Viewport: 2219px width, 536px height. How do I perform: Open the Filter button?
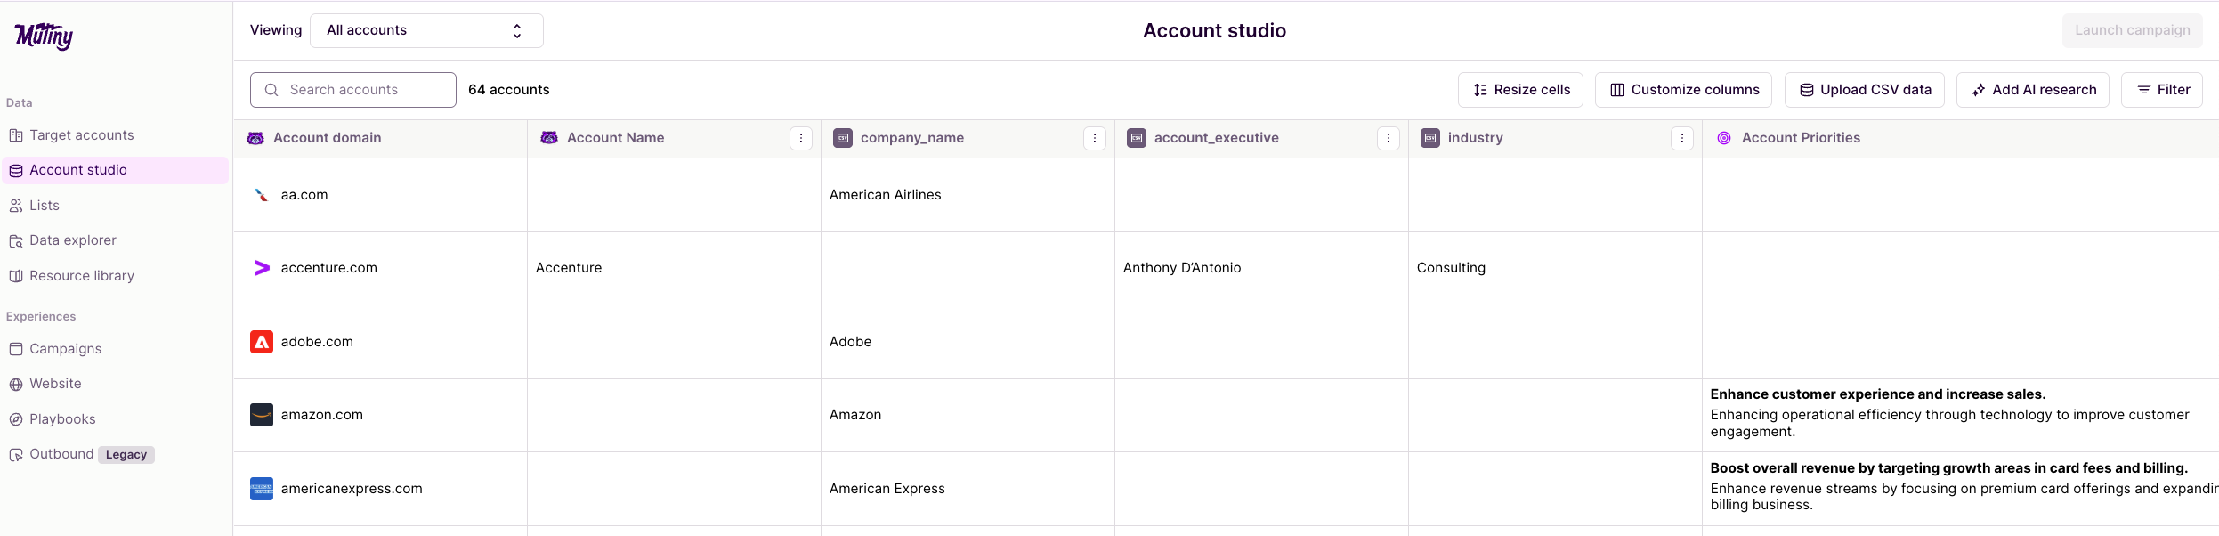(2162, 90)
